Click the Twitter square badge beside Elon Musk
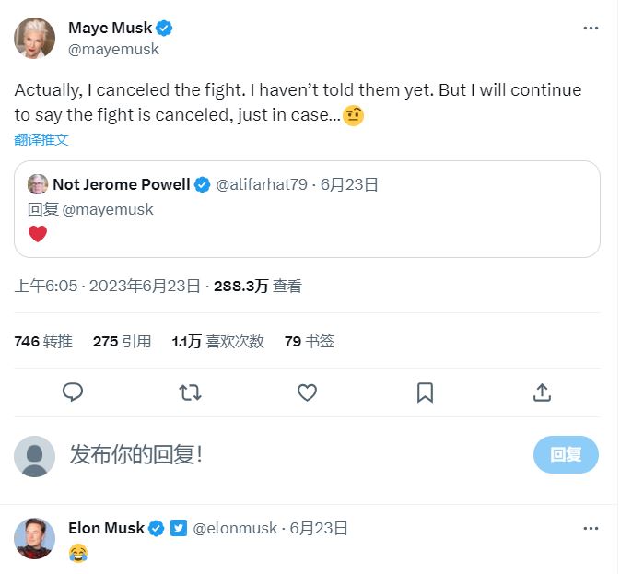Image resolution: width=632 pixels, height=574 pixels. tap(179, 529)
